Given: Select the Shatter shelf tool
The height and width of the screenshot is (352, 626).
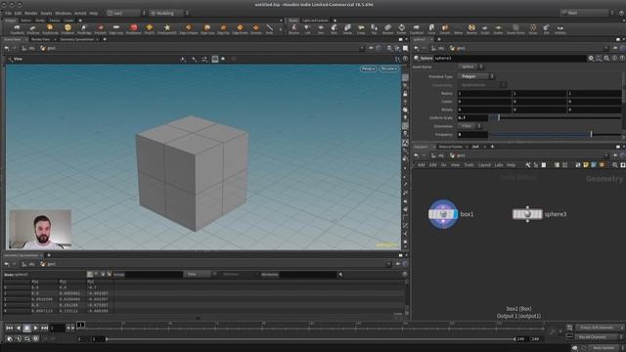Looking at the screenshot, I should (x=402, y=28).
